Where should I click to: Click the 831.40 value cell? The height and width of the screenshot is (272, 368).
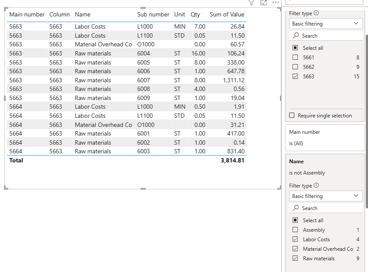coord(236,151)
